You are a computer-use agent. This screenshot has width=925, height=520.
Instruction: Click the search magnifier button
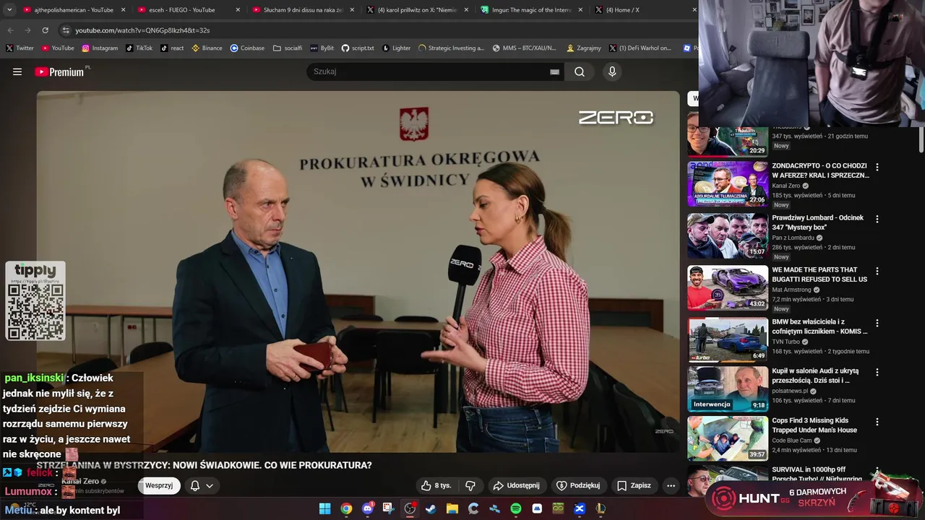[x=580, y=71]
